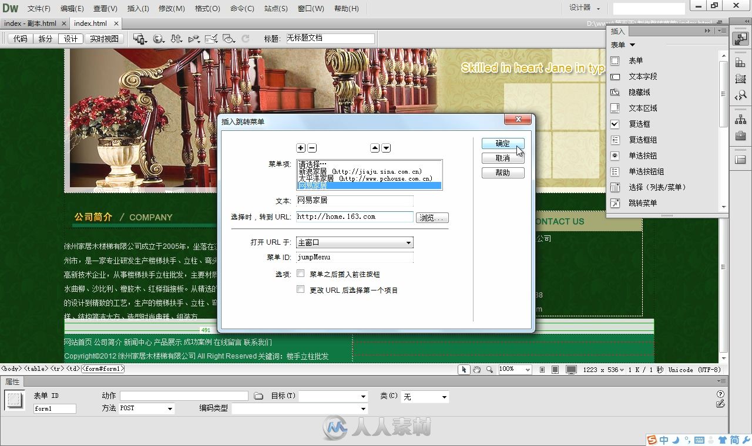Open the 插入(I) menu
Image resolution: width=752 pixels, height=446 pixels.
138,9
